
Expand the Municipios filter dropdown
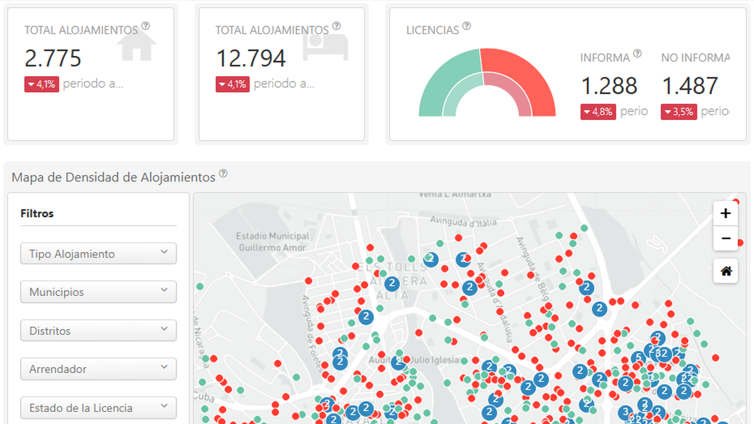[99, 292]
